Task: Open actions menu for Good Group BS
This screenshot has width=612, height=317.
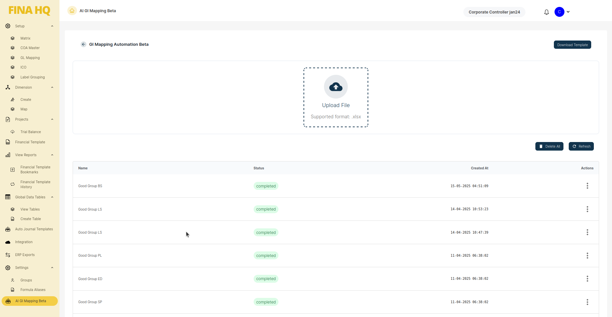Action: [x=587, y=186]
